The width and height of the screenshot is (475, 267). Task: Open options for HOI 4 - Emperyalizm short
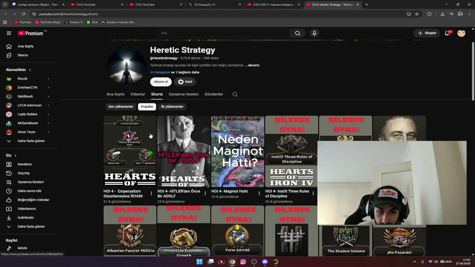[x=151, y=193]
